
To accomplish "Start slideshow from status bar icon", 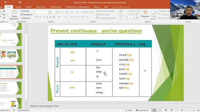I will 172,110.
